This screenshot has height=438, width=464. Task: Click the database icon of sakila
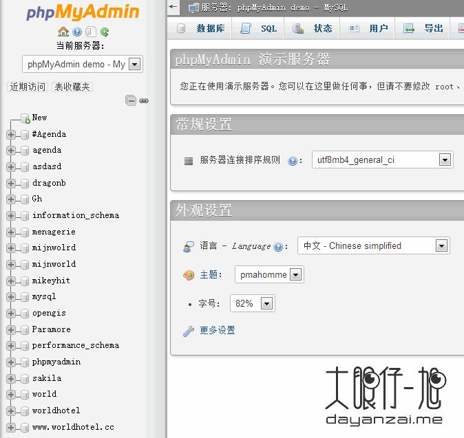25,379
